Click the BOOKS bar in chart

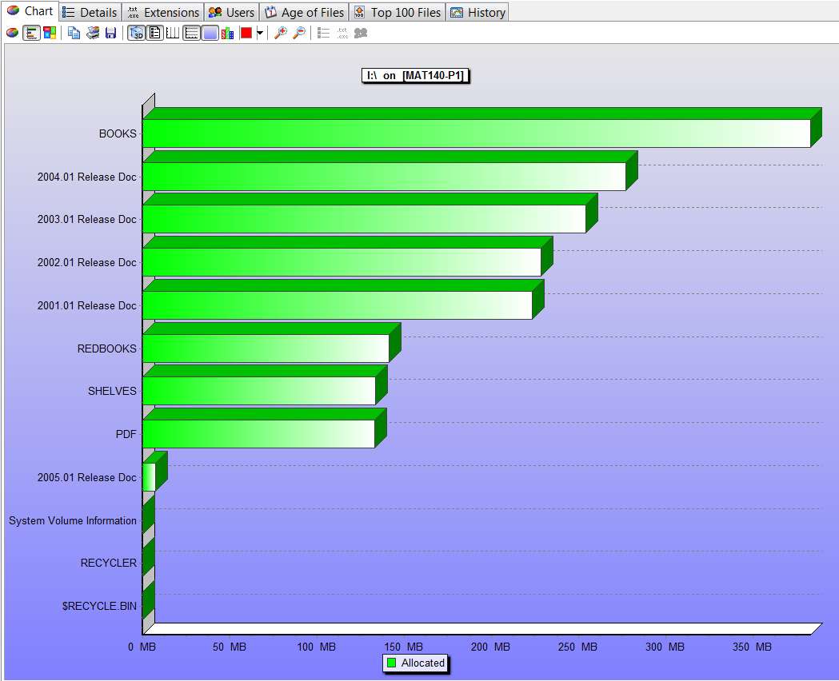pos(476,133)
